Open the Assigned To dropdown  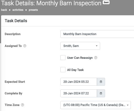tap(80, 46)
